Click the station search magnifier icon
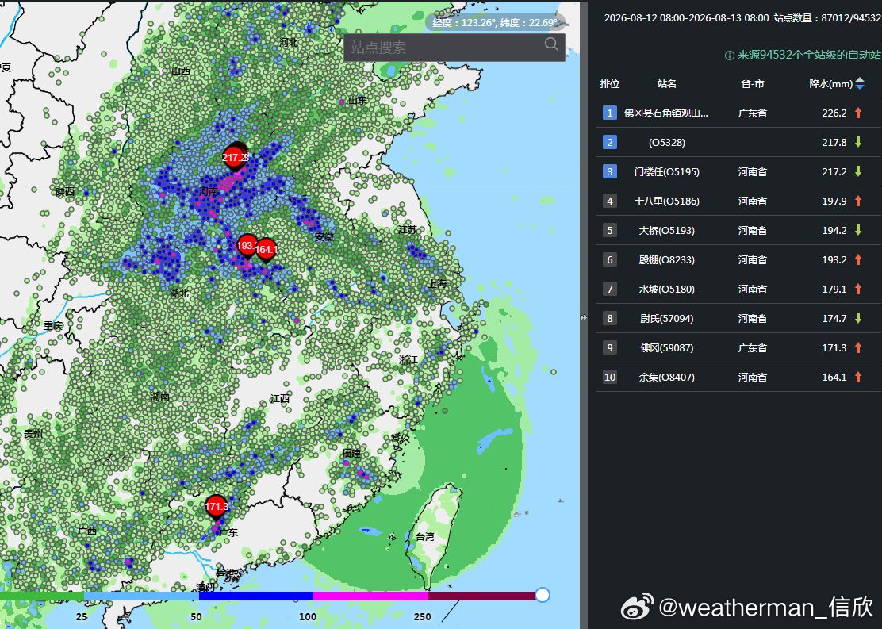The height and width of the screenshot is (629, 882). tap(551, 44)
